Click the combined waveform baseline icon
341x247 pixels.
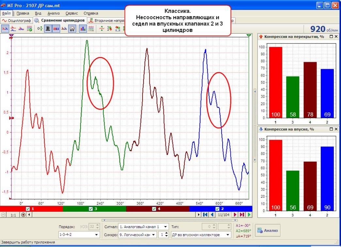pyautogui.click(x=21, y=28)
